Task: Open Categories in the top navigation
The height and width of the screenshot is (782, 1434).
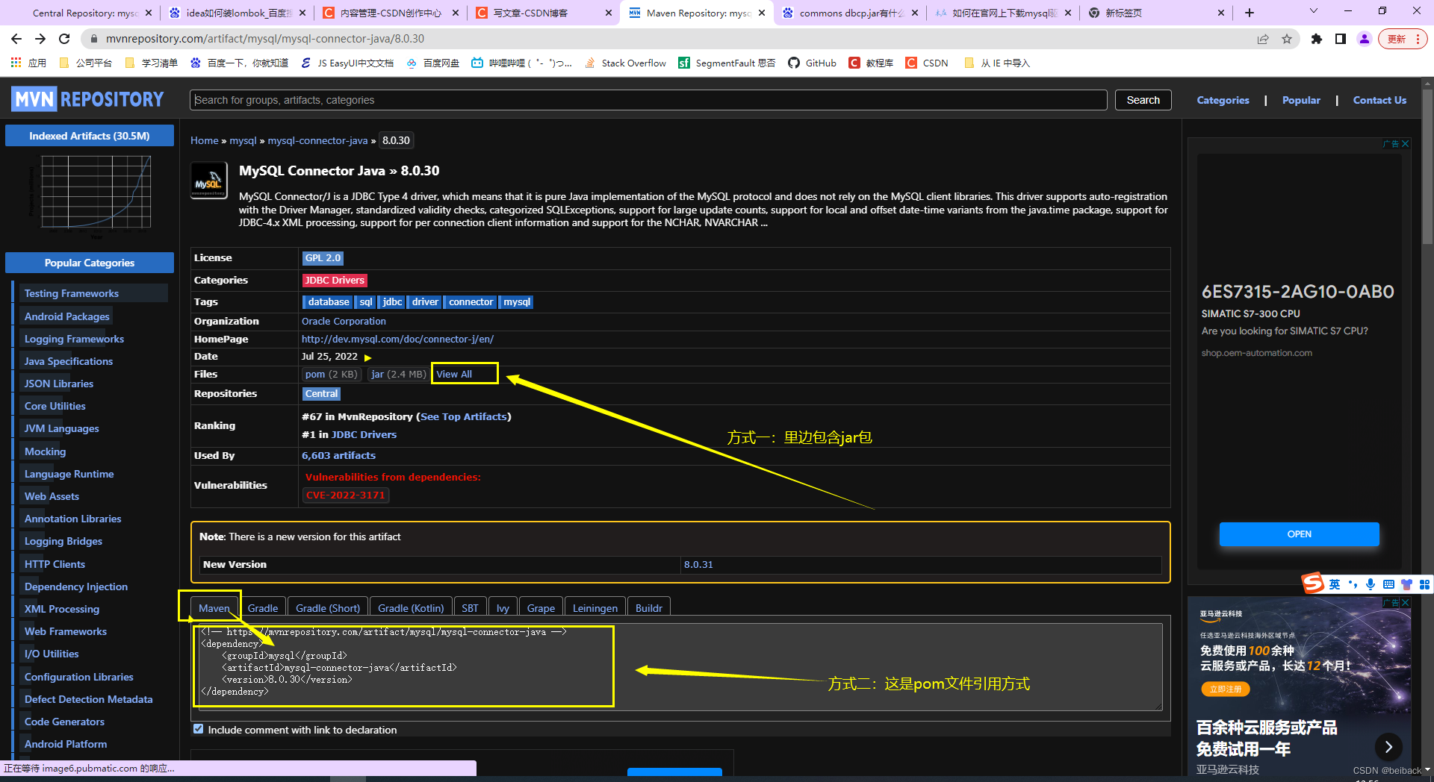Action: pos(1223,100)
